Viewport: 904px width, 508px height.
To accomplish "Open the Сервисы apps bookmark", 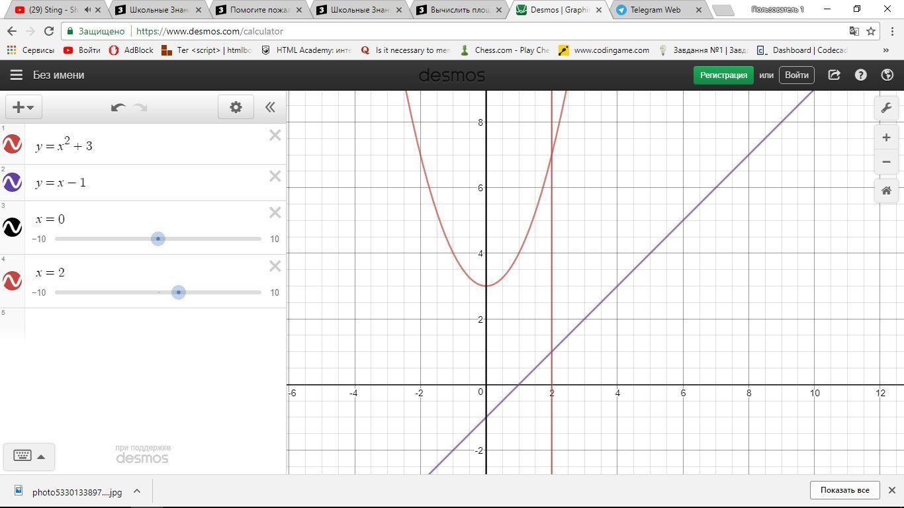I will (x=30, y=50).
